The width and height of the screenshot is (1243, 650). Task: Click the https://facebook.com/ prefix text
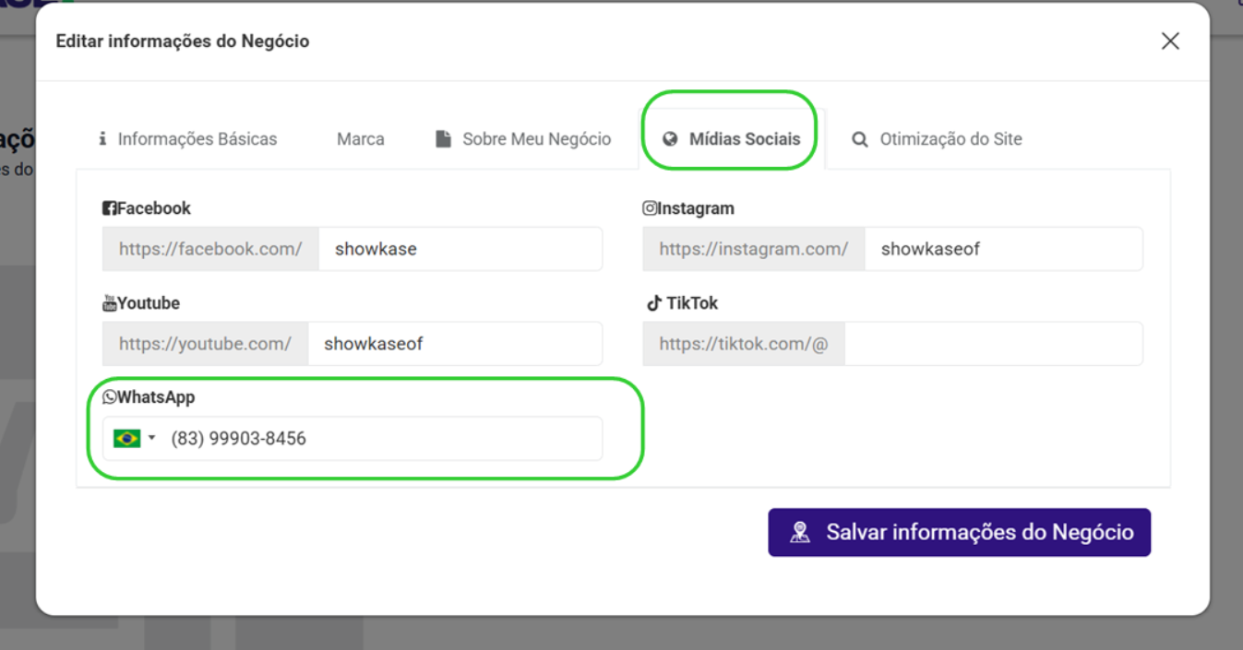pos(210,249)
